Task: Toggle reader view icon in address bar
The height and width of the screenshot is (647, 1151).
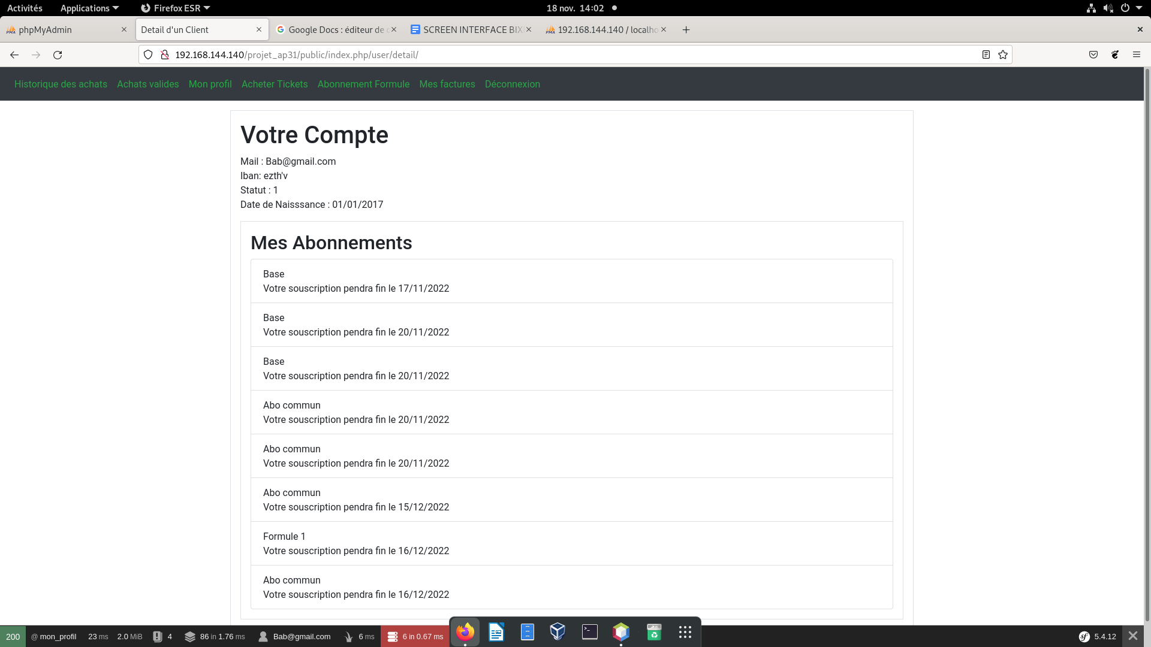Action: [986, 55]
